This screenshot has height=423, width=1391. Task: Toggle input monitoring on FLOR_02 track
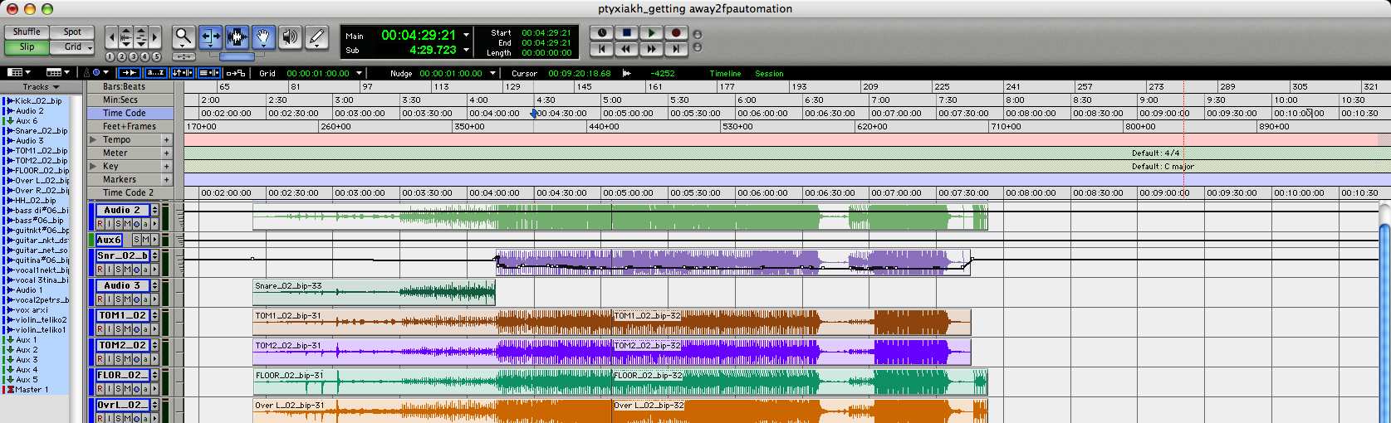coord(110,389)
